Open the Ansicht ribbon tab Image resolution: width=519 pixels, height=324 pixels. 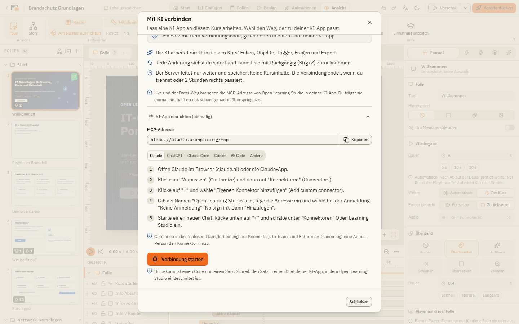click(x=335, y=8)
